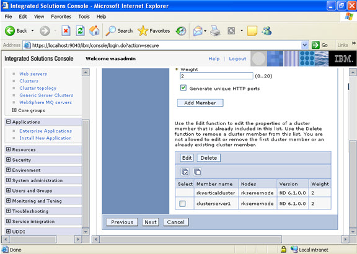Open the Favorites star icon
Image resolution: width=357 pixels, height=254 pixels.
coord(143,31)
